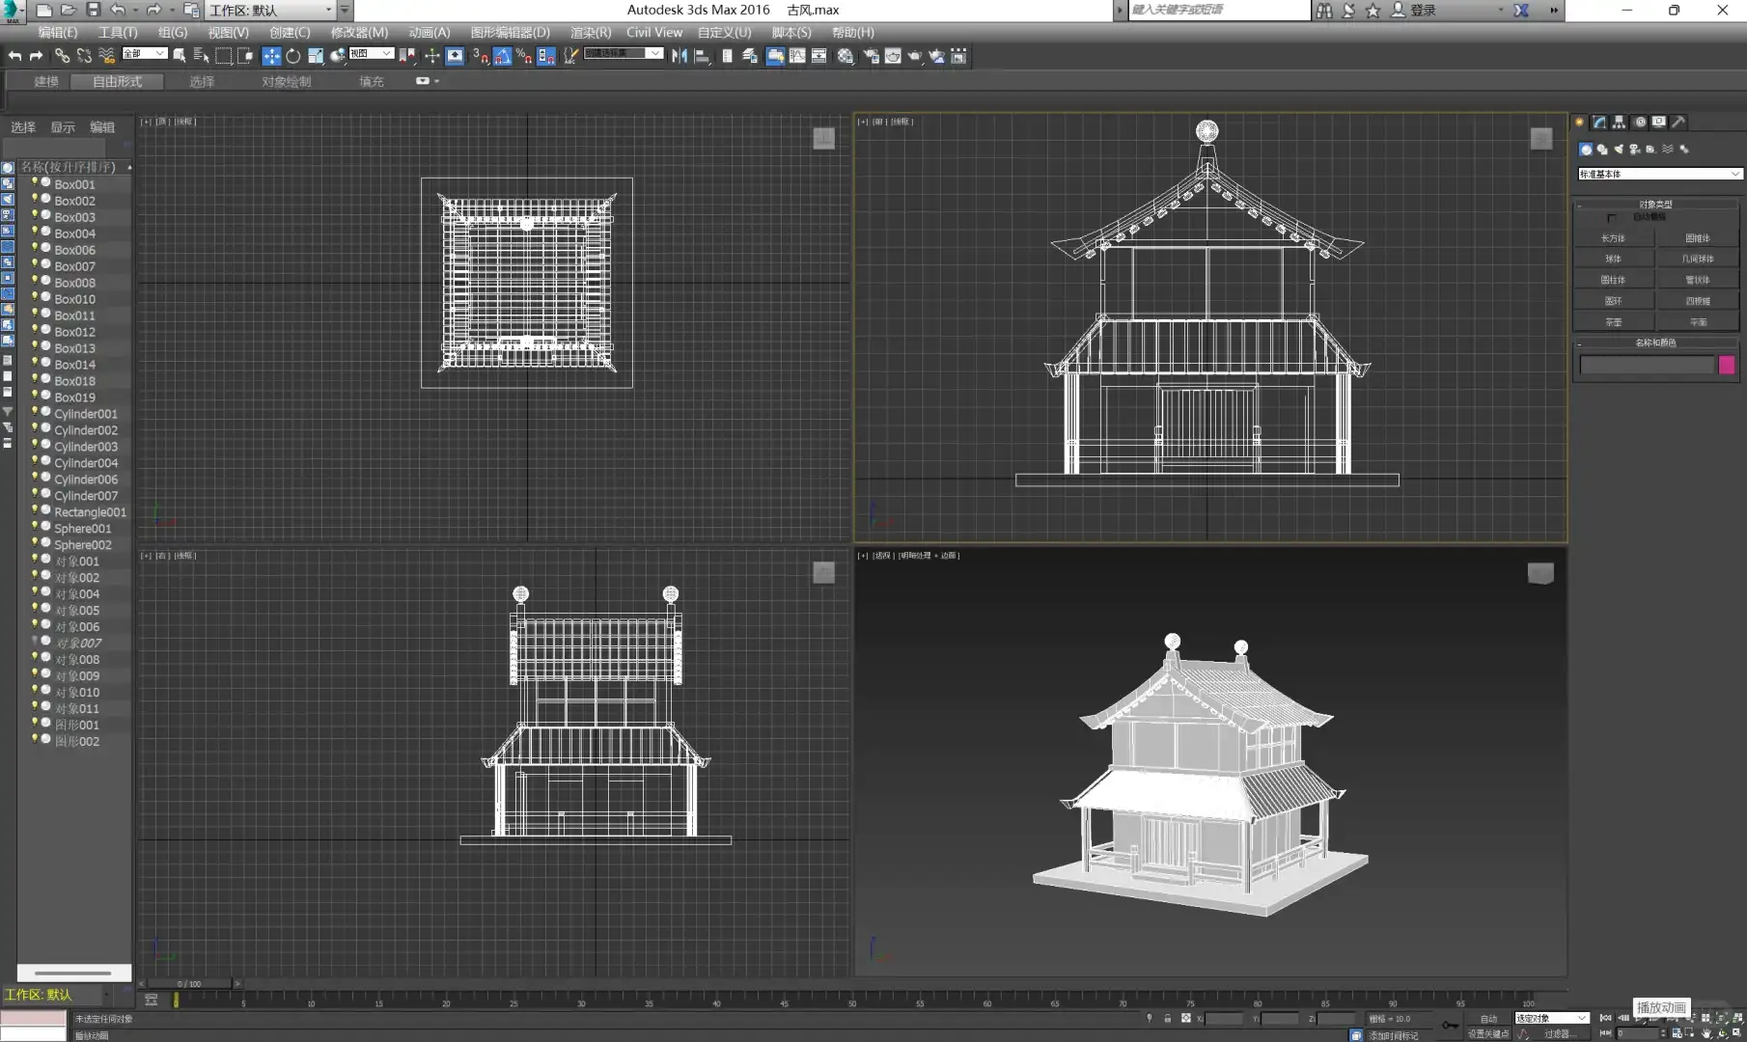Open the 渲染(R) menu
This screenshot has height=1042, width=1747.
point(590,32)
